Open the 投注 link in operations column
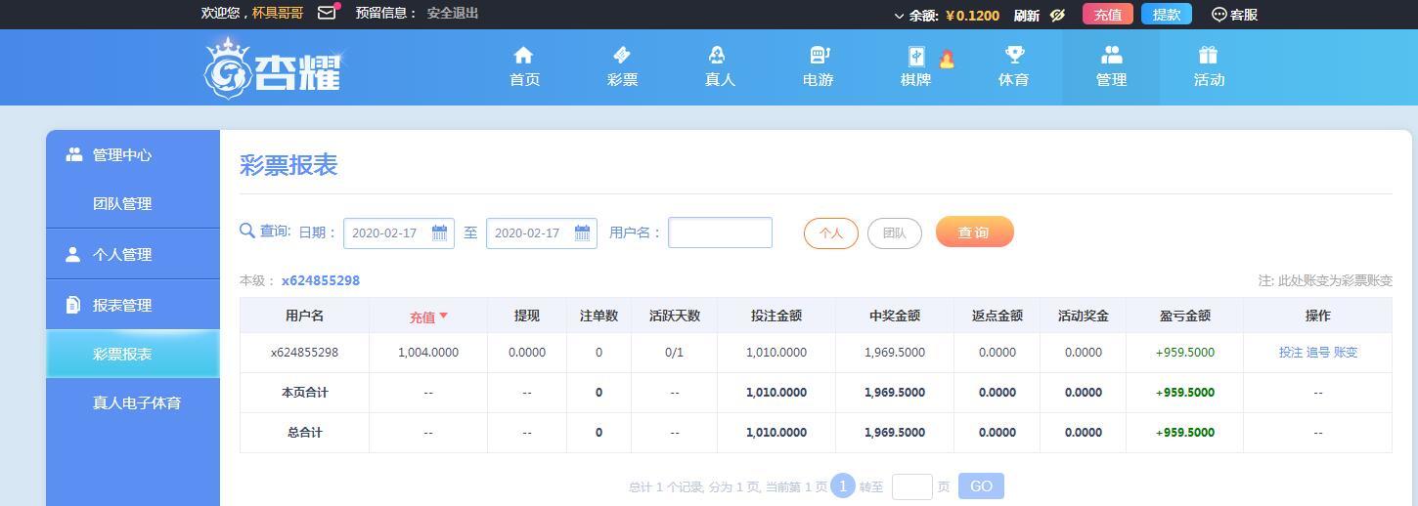Screen dimensions: 1418x506 [1291, 352]
